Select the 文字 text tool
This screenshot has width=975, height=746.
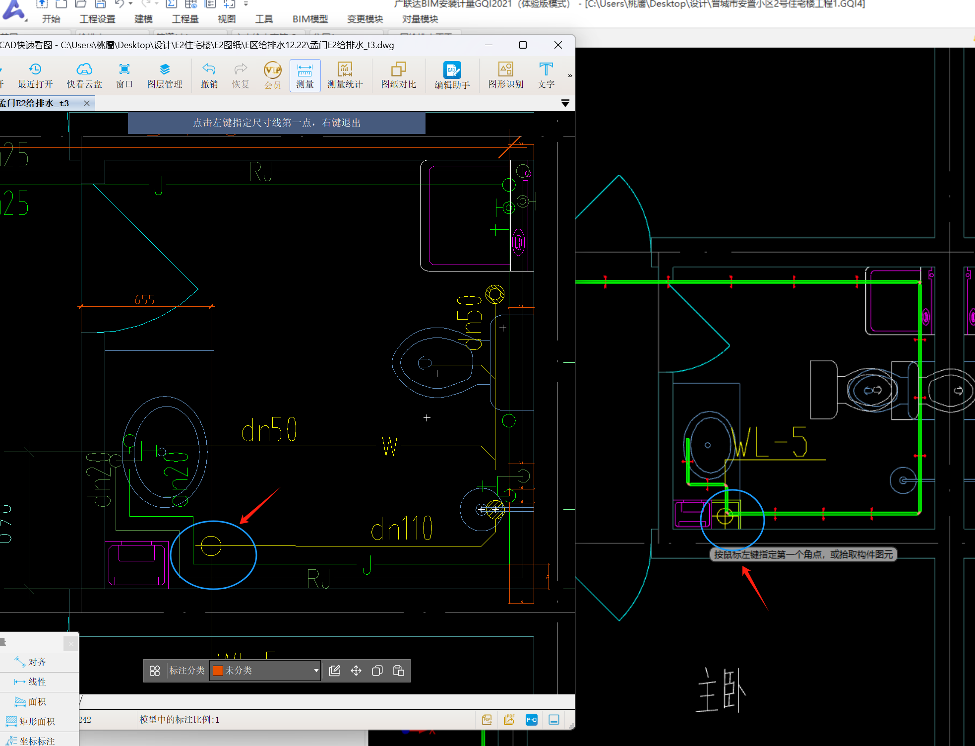point(546,76)
